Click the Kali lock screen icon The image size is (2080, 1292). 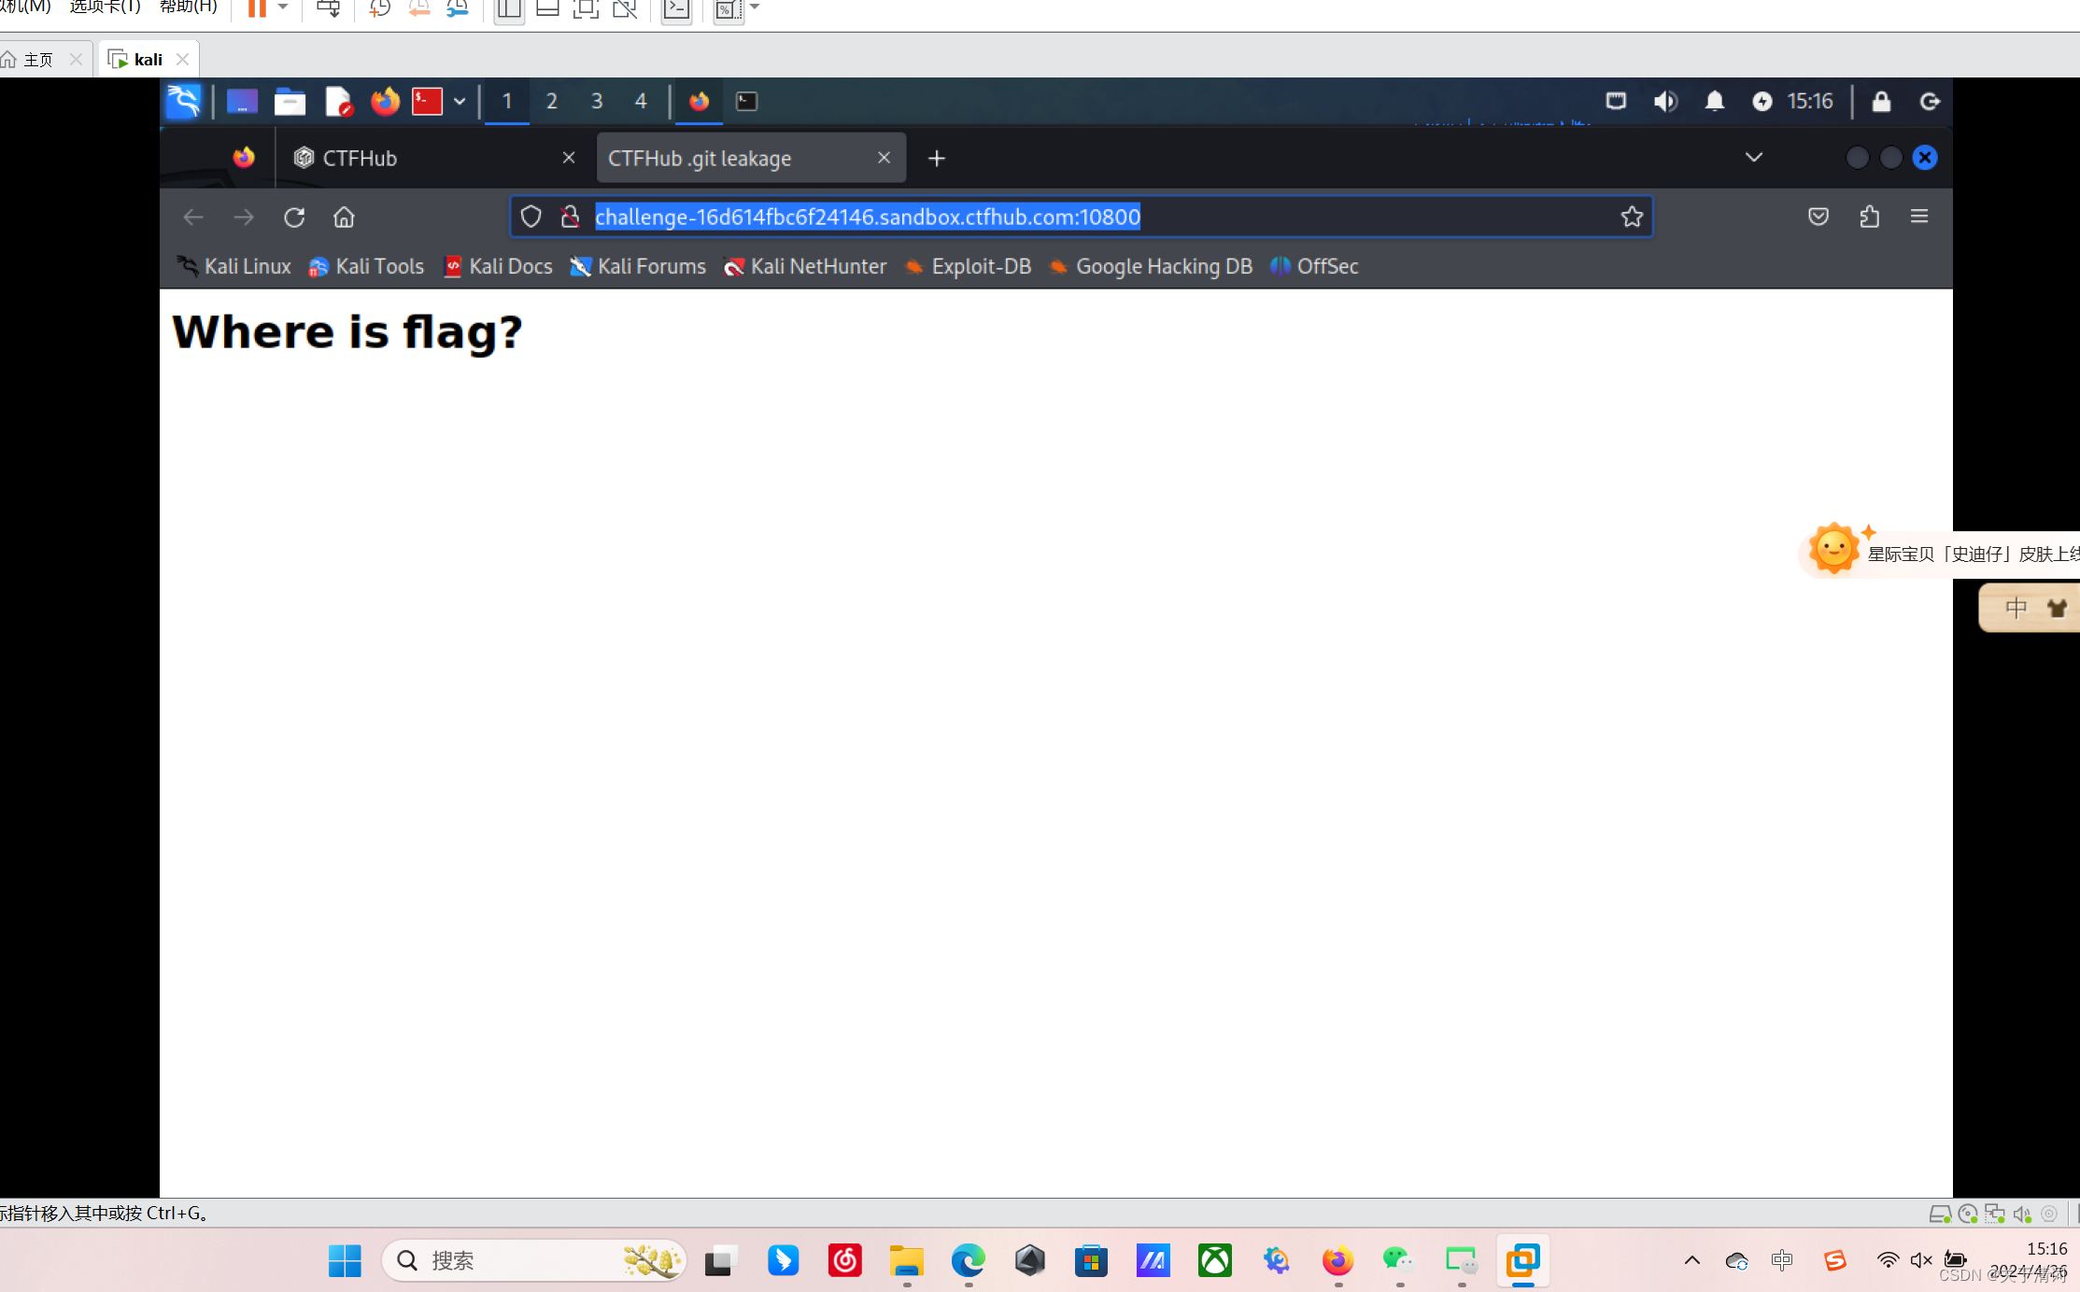point(1881,101)
